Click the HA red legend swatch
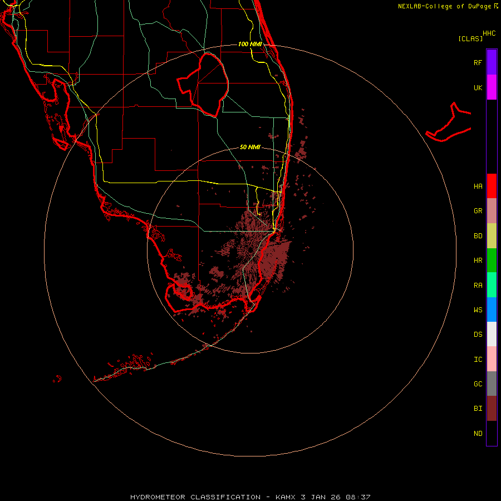 pyautogui.click(x=492, y=186)
